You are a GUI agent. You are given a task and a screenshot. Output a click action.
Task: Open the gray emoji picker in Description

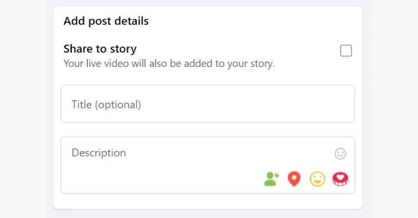(340, 153)
